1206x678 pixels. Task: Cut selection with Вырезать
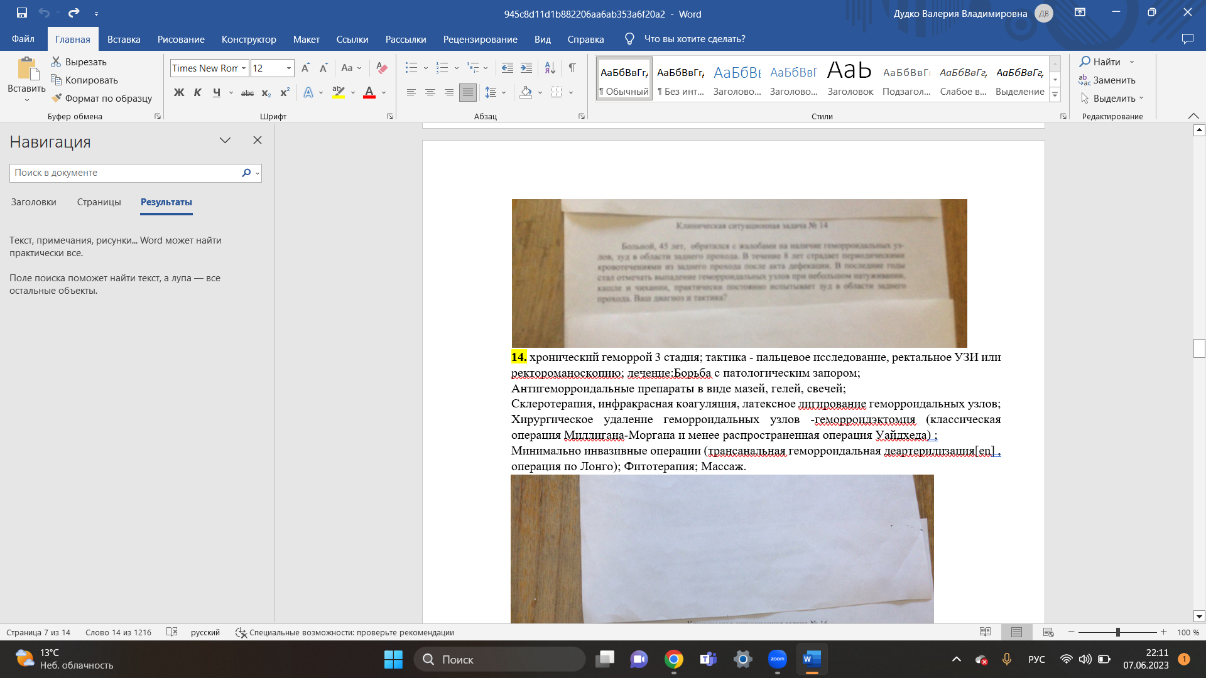click(79, 62)
